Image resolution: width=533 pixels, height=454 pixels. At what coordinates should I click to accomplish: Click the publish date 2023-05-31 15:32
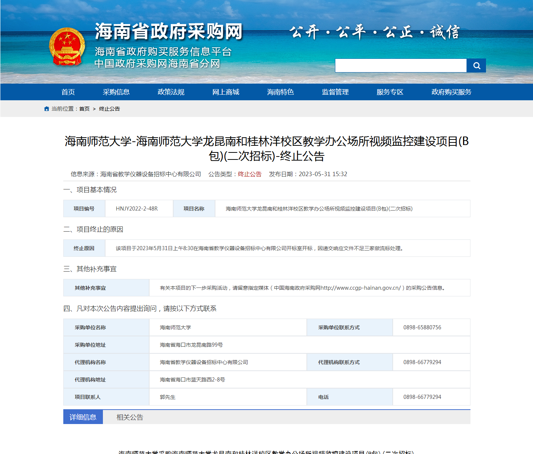click(323, 174)
